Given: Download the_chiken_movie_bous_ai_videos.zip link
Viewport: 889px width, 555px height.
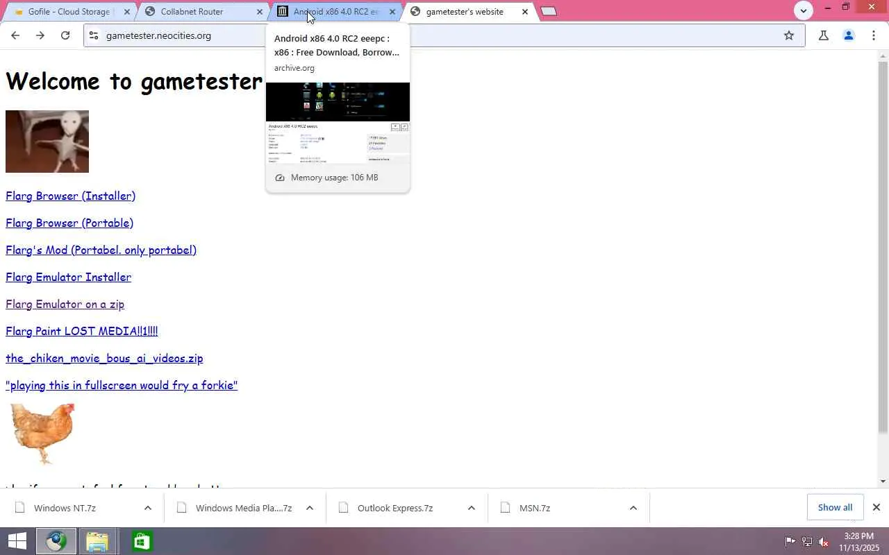Looking at the screenshot, I should point(104,358).
